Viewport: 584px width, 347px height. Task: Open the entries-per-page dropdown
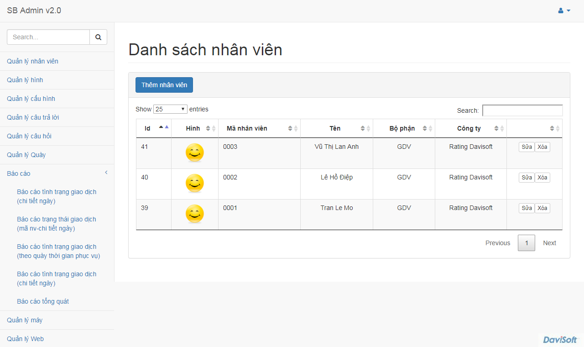pos(170,109)
